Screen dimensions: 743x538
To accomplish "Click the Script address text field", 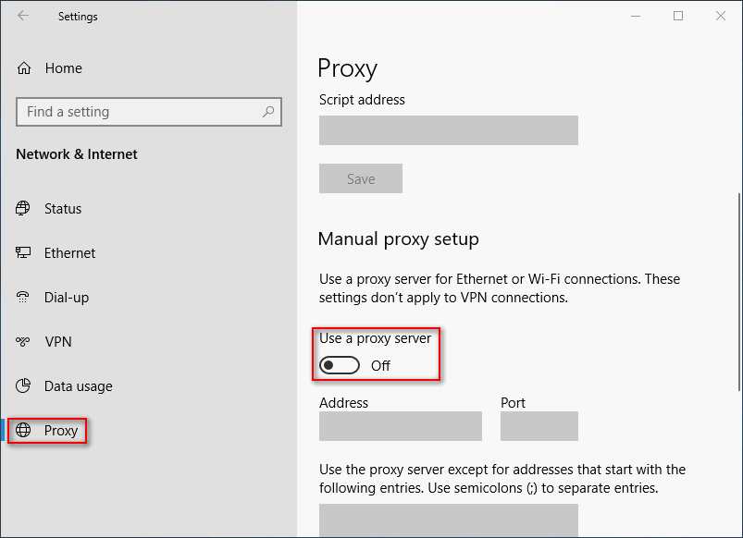I will coord(448,130).
